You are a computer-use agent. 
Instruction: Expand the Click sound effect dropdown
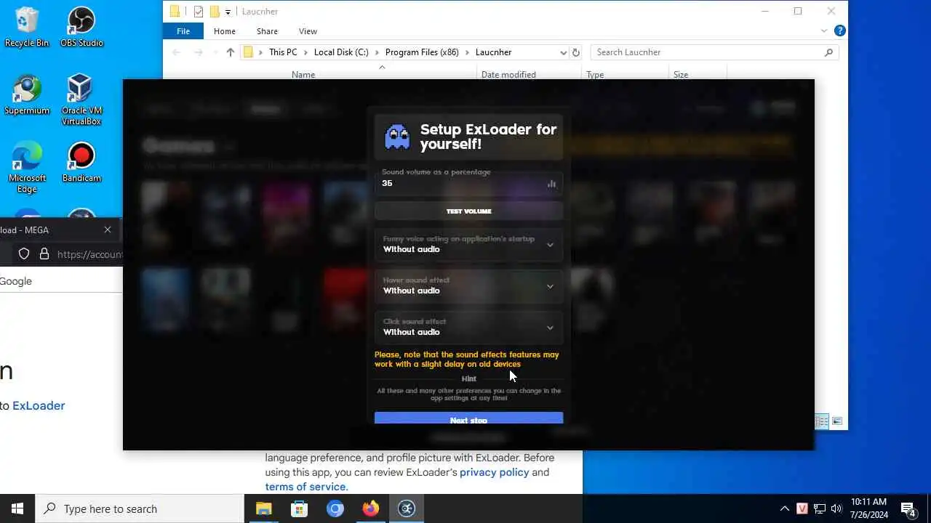468,328
